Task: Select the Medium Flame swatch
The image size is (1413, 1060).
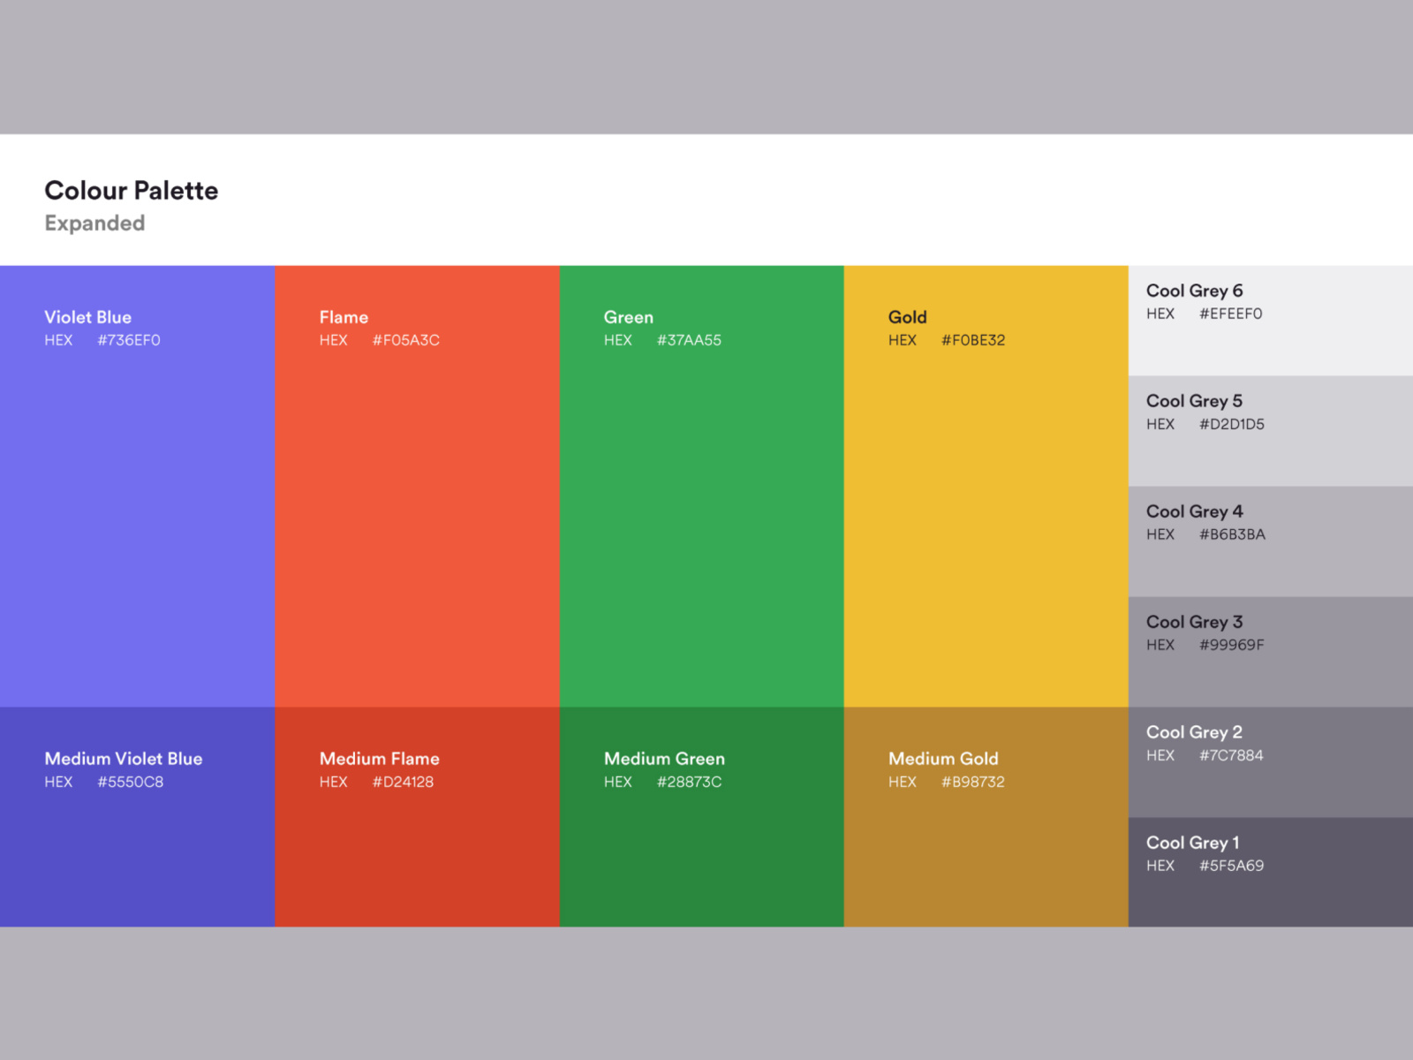Action: click(417, 848)
